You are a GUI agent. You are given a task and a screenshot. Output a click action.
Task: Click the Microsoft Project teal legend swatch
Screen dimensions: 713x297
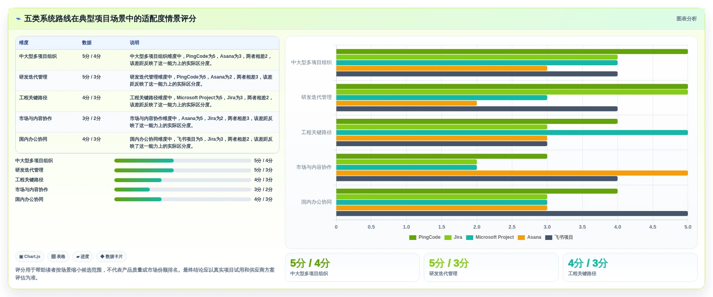[x=470, y=238]
